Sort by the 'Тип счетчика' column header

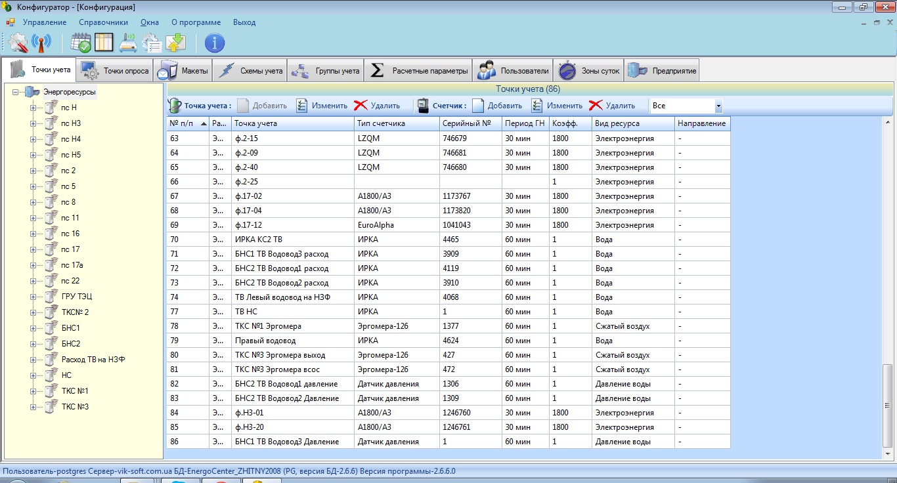point(396,123)
